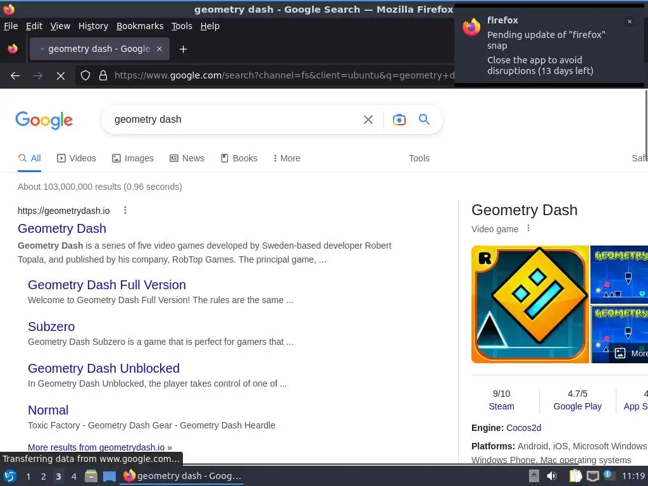Click the magnifier search button
The height and width of the screenshot is (486, 648).
coord(425,120)
